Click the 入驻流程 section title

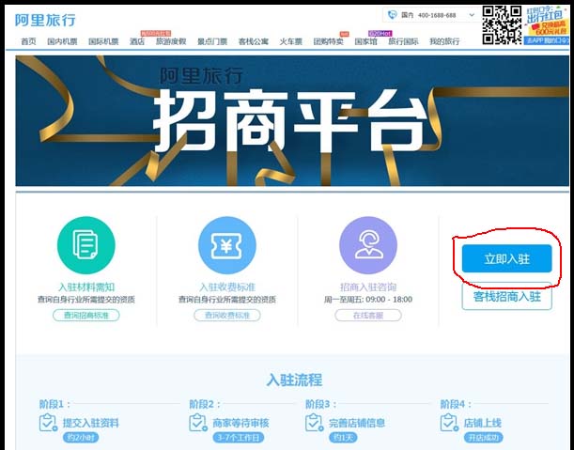pyautogui.click(x=294, y=380)
